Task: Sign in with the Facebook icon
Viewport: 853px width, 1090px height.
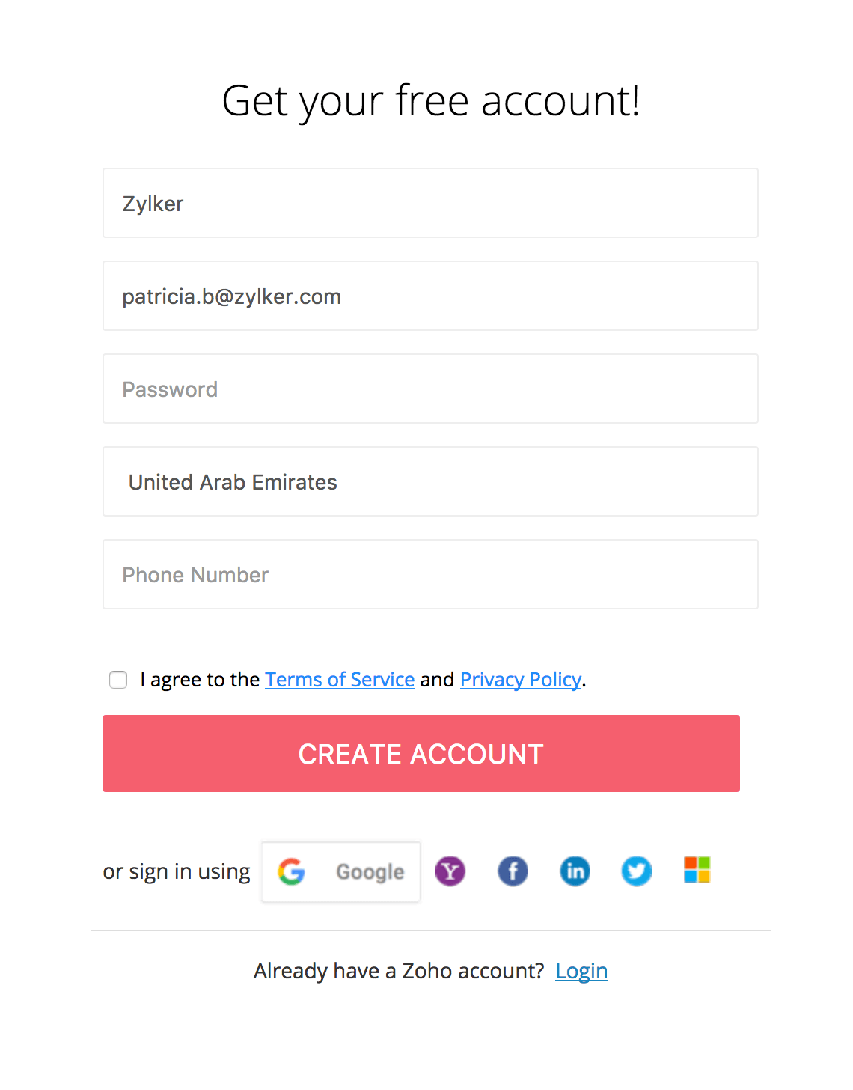Action: tap(513, 871)
